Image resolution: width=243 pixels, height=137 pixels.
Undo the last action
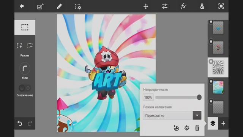pyautogui.click(x=19, y=124)
